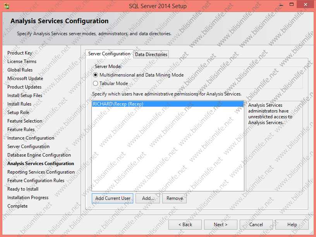This screenshot has width=316, height=237.
Task: Open the Data Directories tab
Action: [x=151, y=55]
